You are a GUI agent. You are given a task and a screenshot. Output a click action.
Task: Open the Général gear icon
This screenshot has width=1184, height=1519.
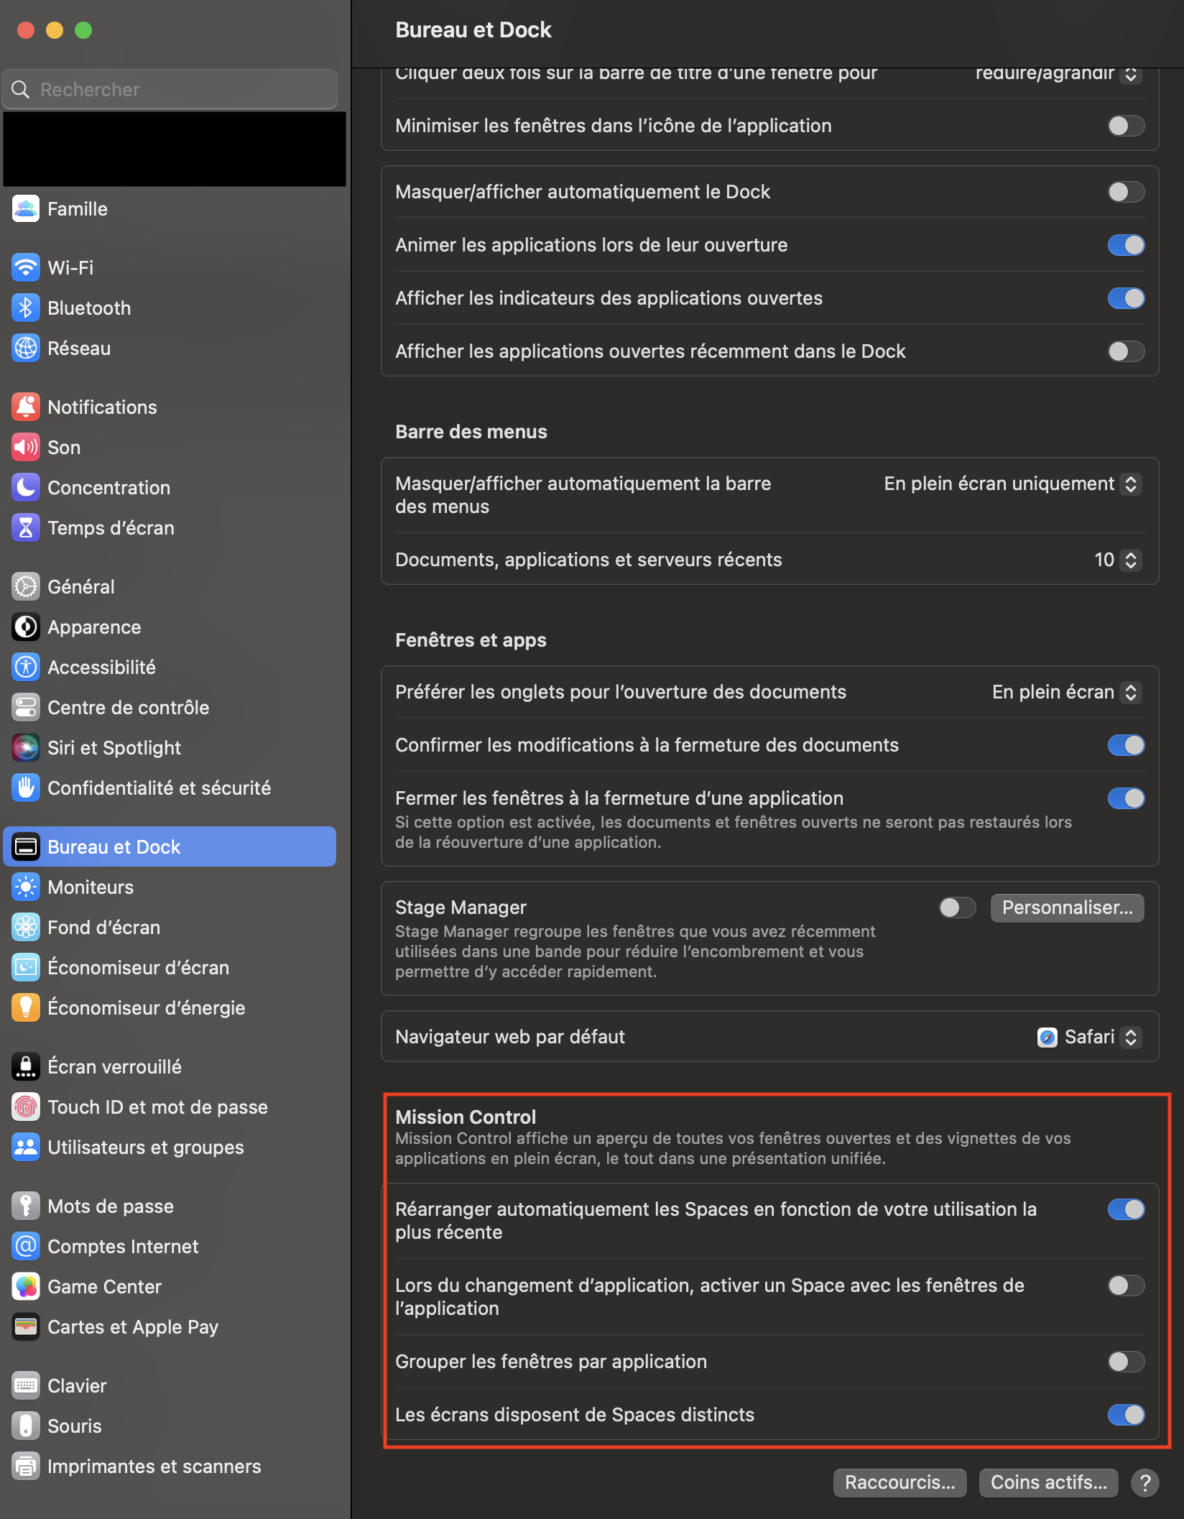pyautogui.click(x=26, y=587)
